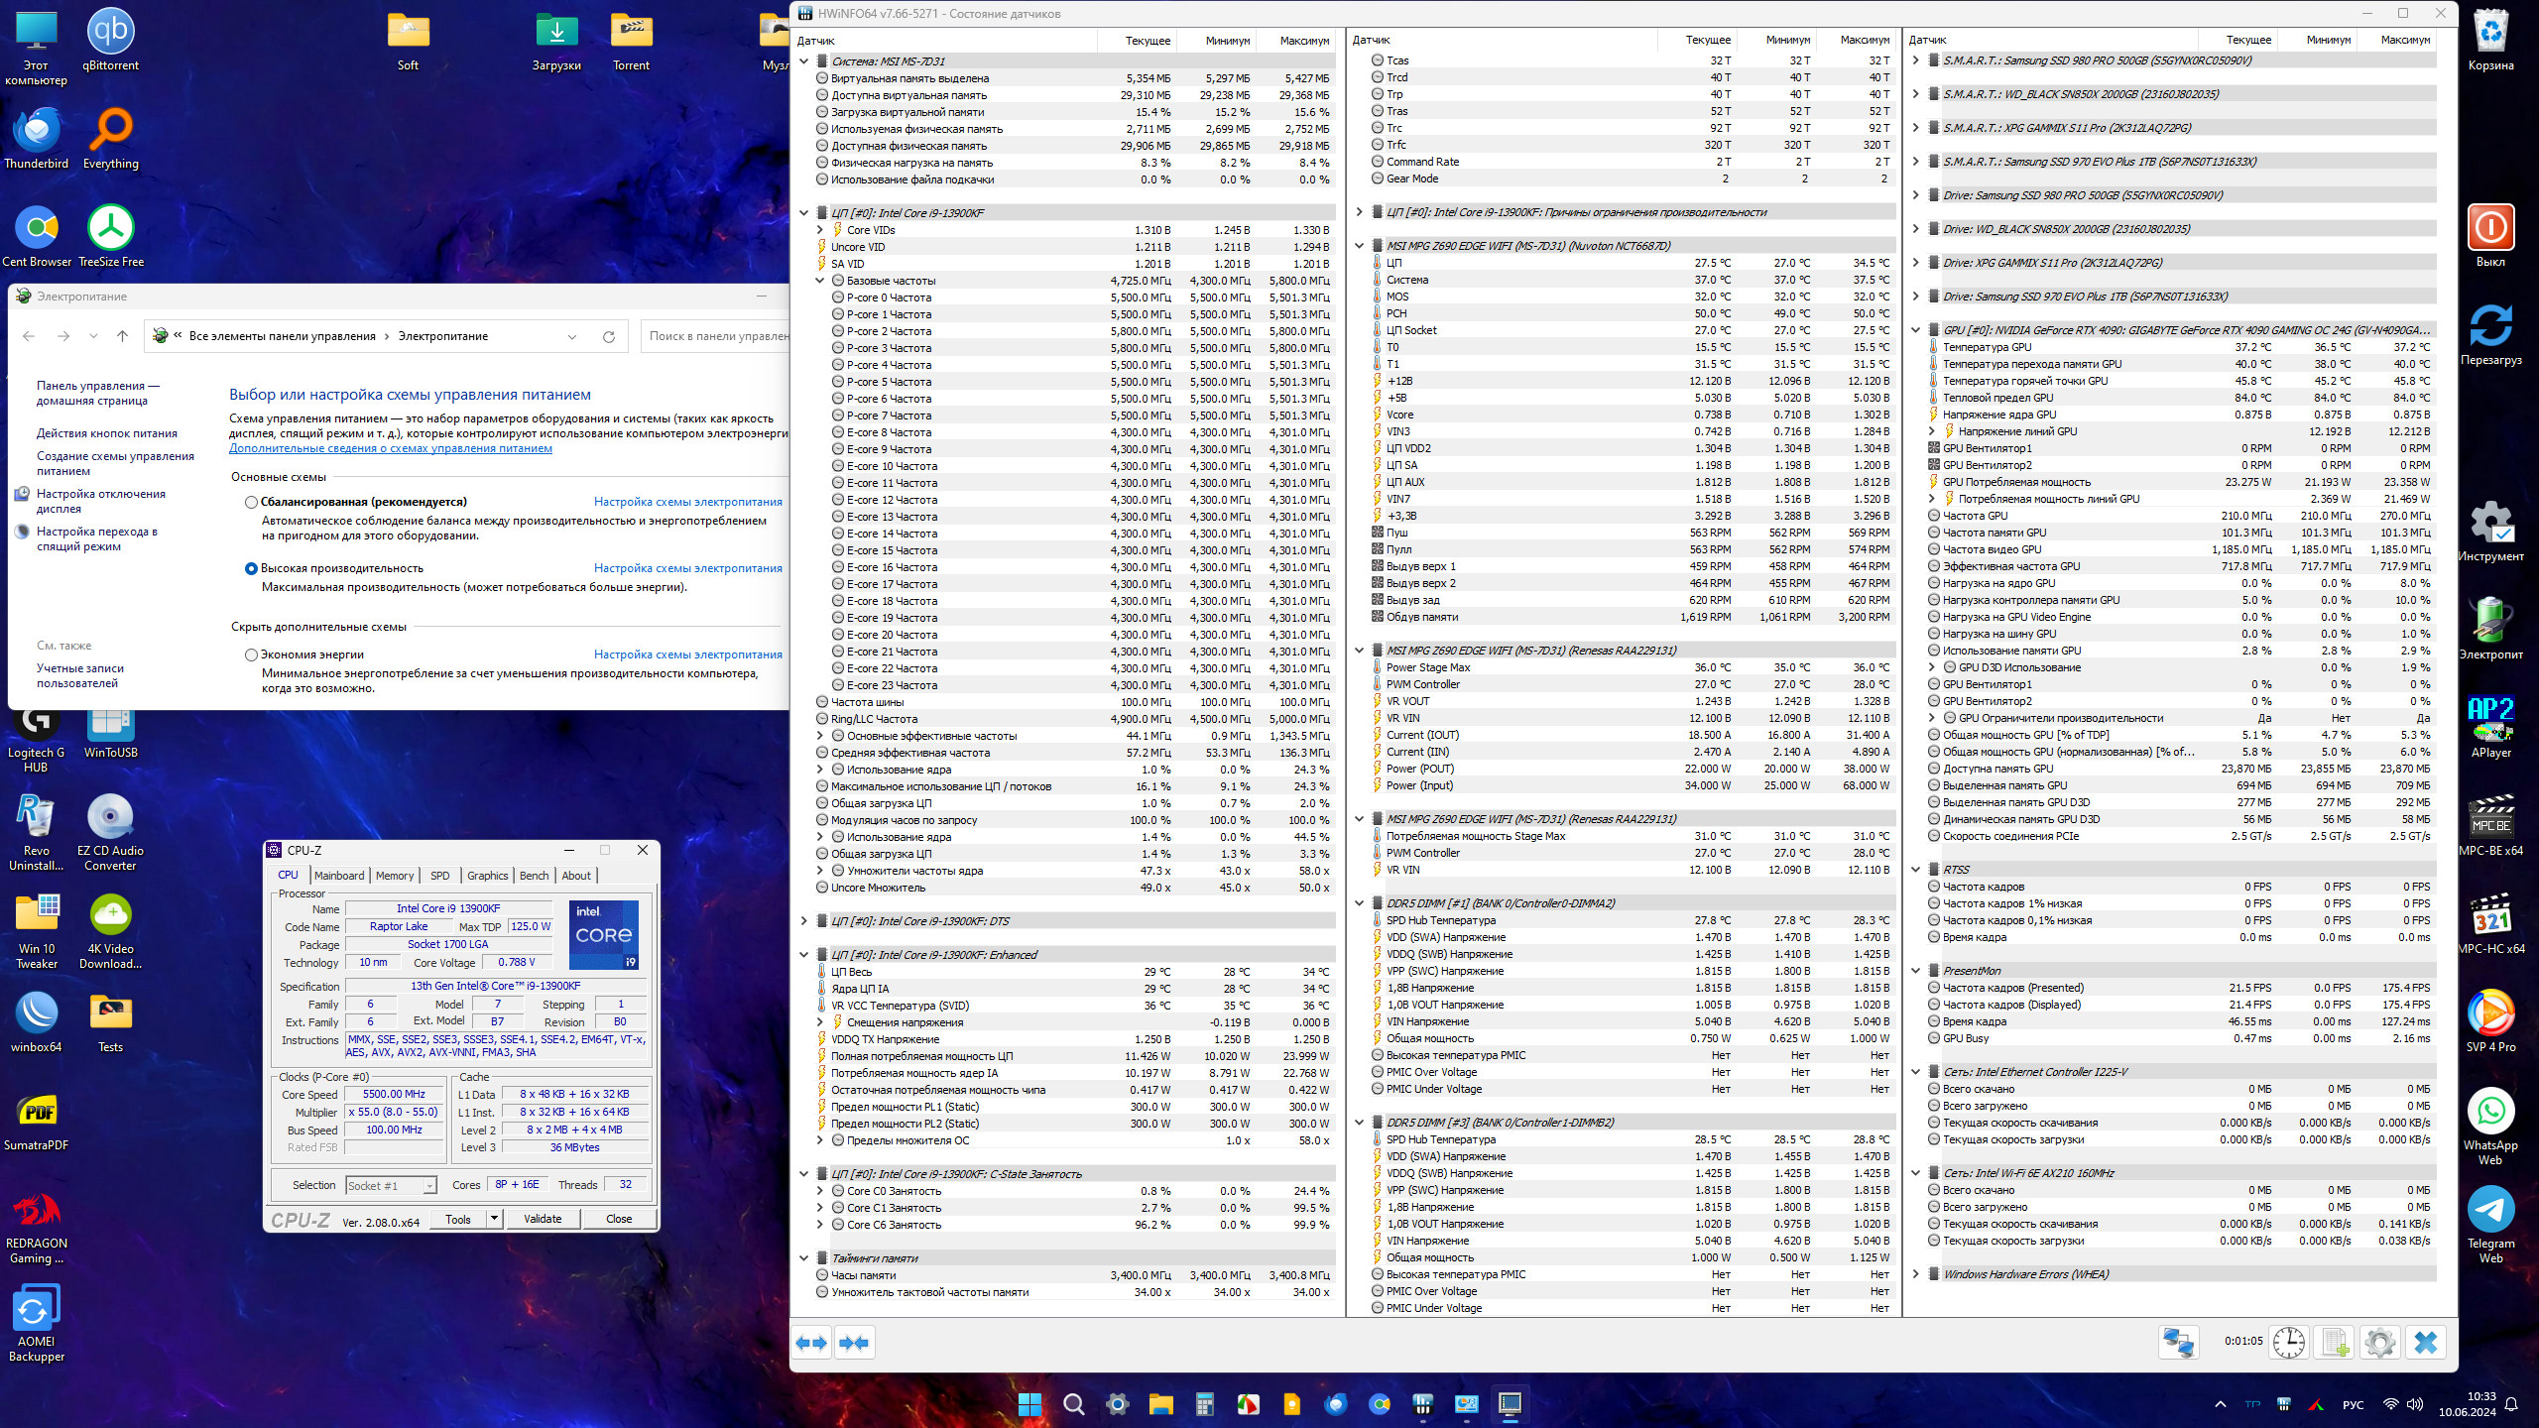Expand Core VIDs sensor row
The width and height of the screenshot is (2539, 1428).
point(820,230)
